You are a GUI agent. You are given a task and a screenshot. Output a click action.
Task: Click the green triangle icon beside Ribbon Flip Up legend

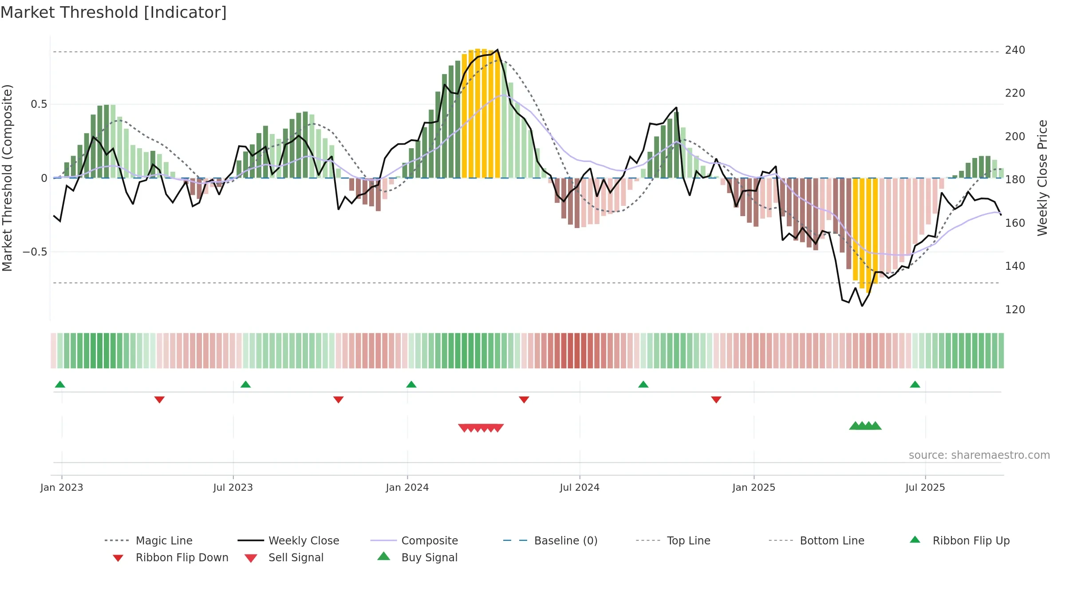pyautogui.click(x=915, y=540)
